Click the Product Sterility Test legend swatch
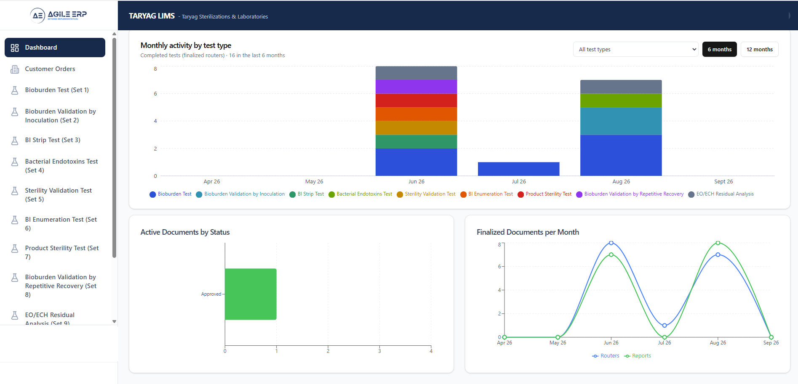The width and height of the screenshot is (798, 384). tap(520, 194)
